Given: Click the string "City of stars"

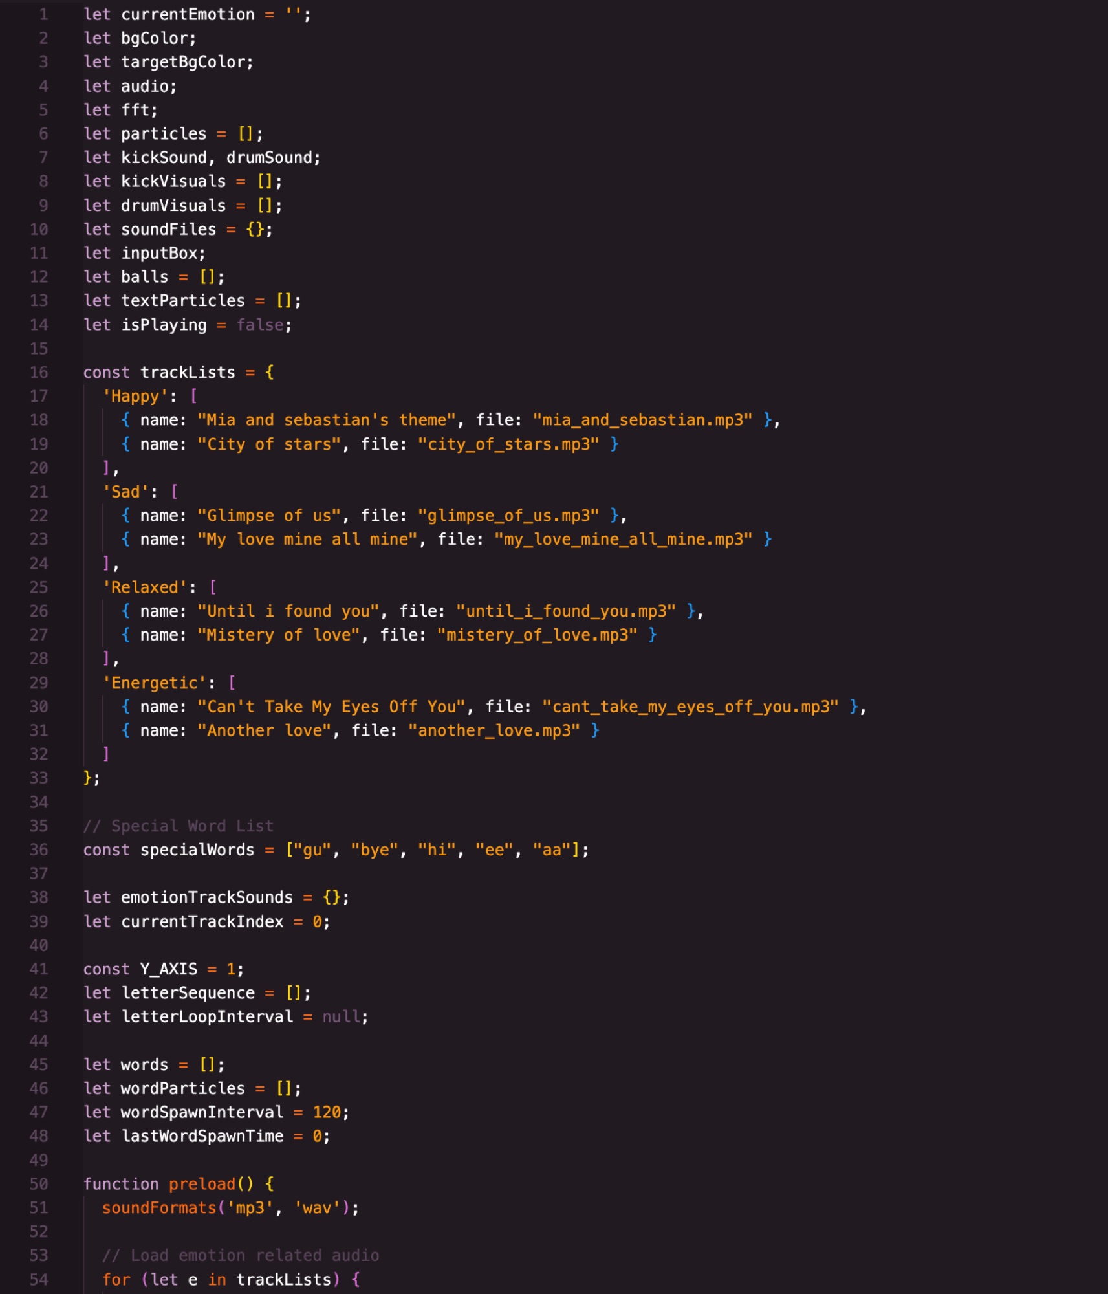Looking at the screenshot, I should [269, 444].
